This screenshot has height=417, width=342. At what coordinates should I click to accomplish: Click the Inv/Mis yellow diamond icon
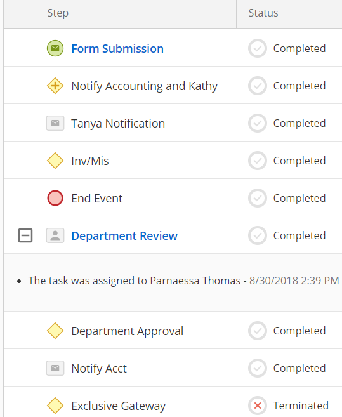click(55, 161)
